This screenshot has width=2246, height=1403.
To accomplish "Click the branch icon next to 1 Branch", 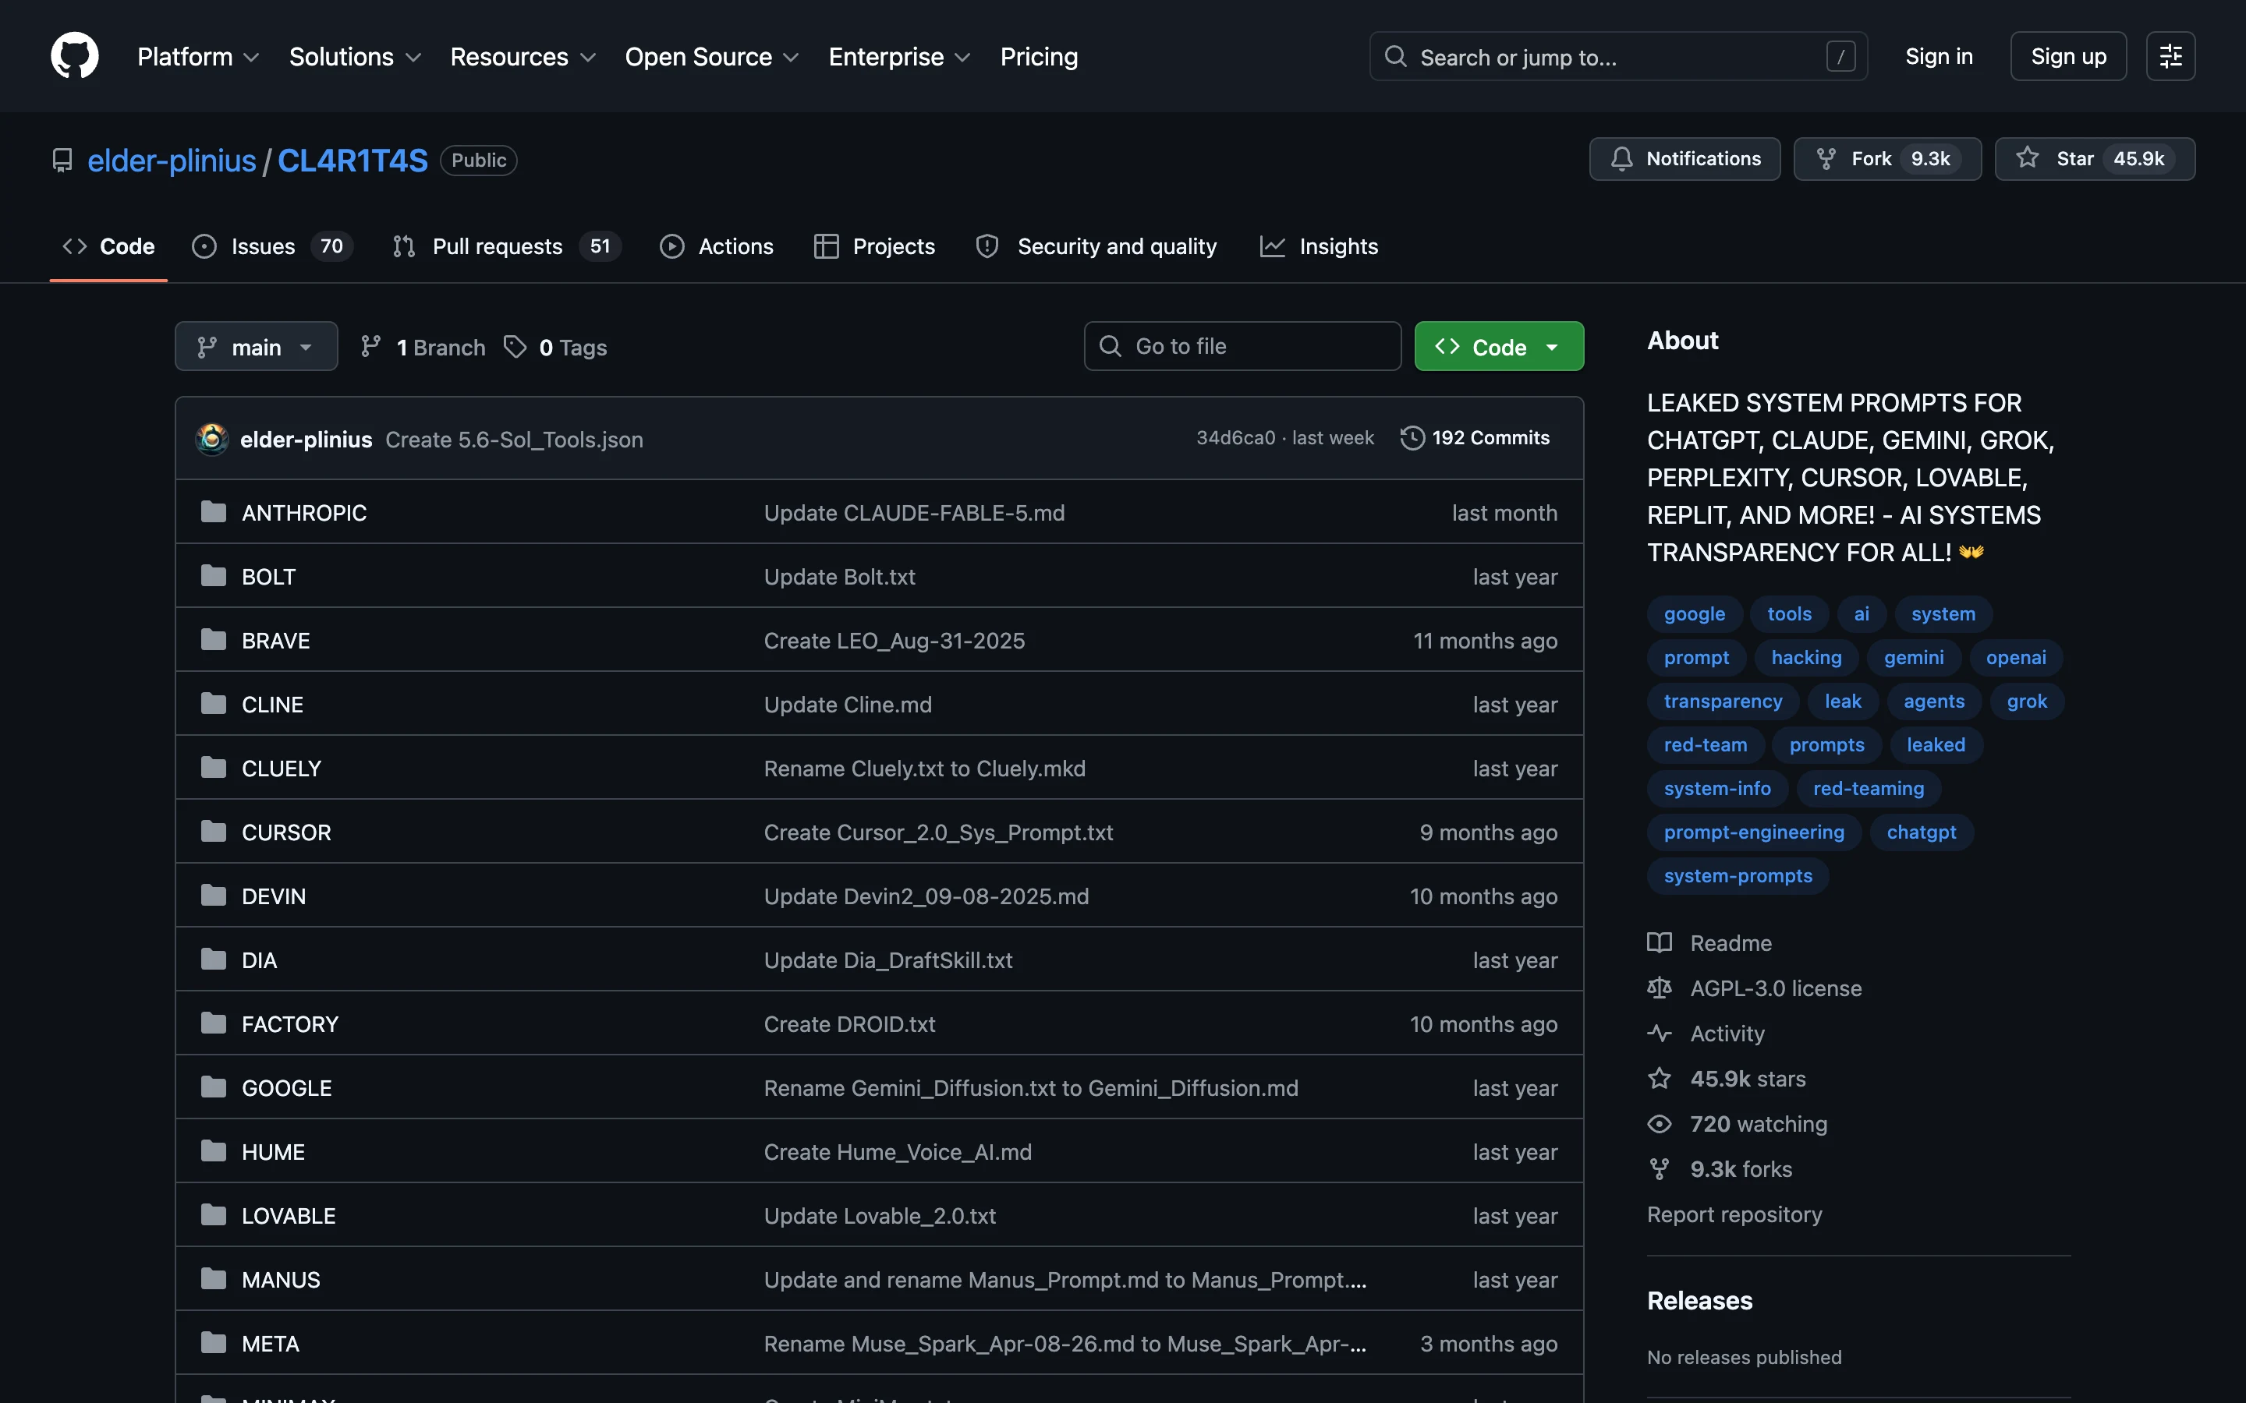I will click(370, 346).
